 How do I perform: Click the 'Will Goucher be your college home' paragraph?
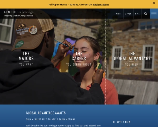[x=63, y=125]
